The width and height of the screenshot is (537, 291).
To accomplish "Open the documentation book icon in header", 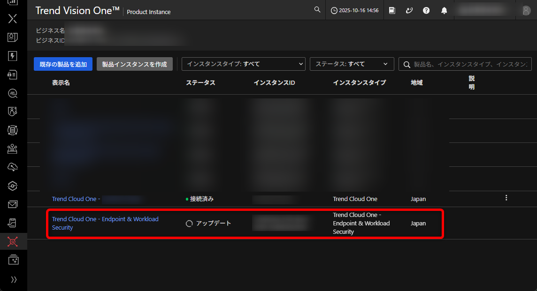I will point(392,10).
